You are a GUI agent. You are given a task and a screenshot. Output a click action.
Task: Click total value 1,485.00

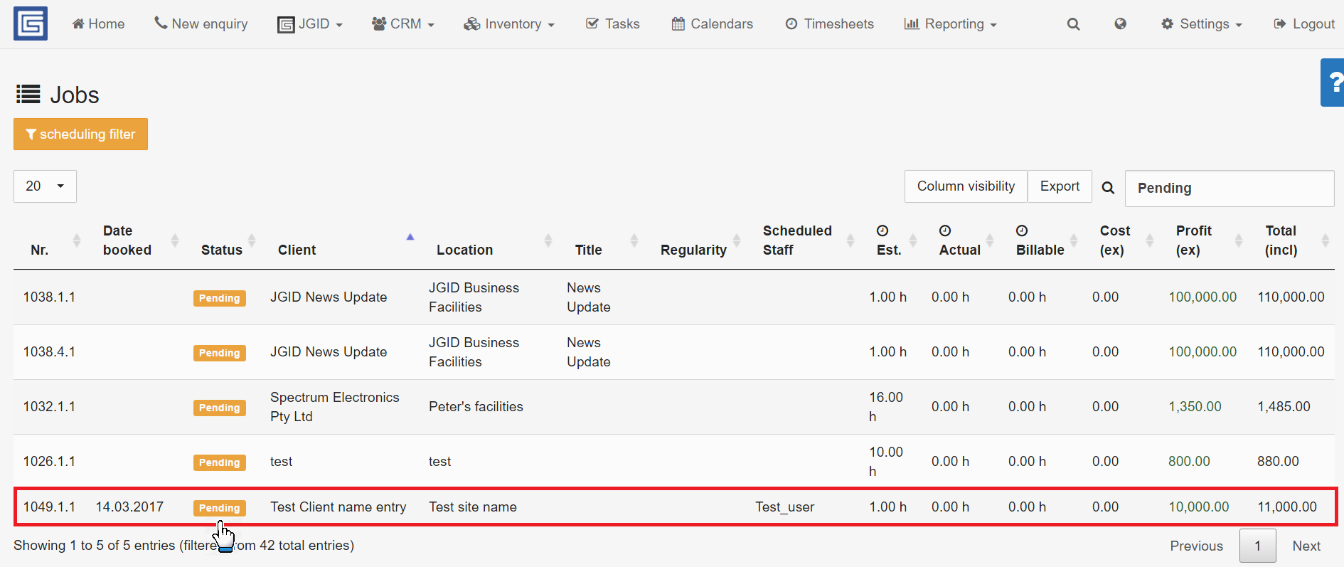(x=1284, y=407)
